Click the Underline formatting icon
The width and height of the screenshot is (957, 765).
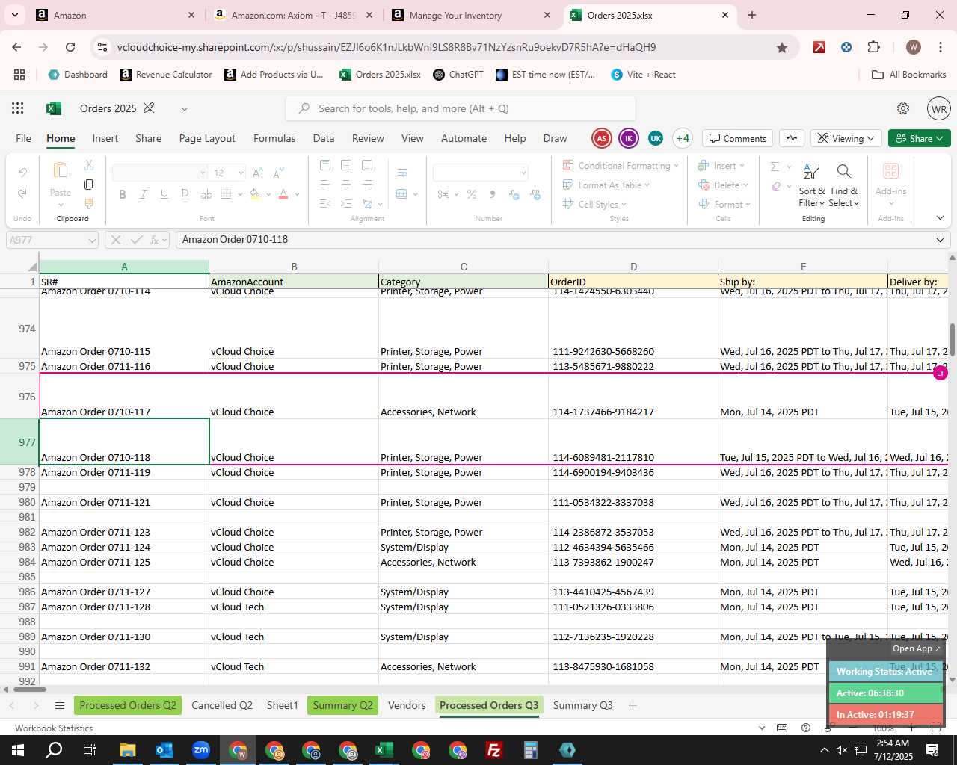[164, 194]
